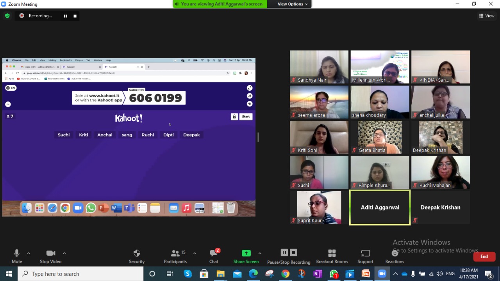Select Suprit Kaur's video tile
The image size is (500, 281).
coord(319,208)
